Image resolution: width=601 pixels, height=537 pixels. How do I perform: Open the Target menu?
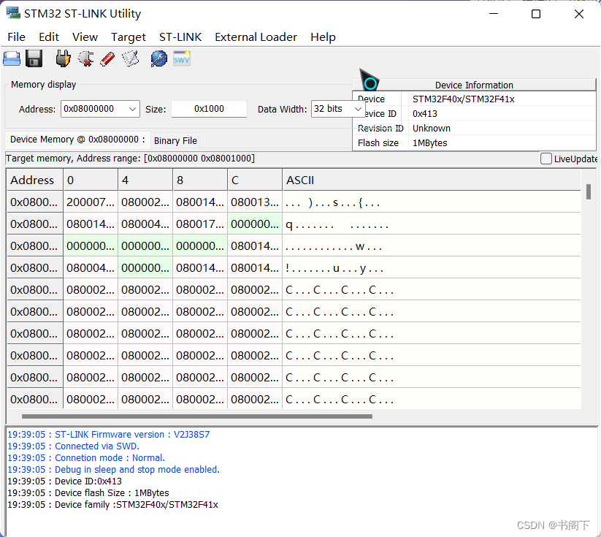tap(129, 37)
